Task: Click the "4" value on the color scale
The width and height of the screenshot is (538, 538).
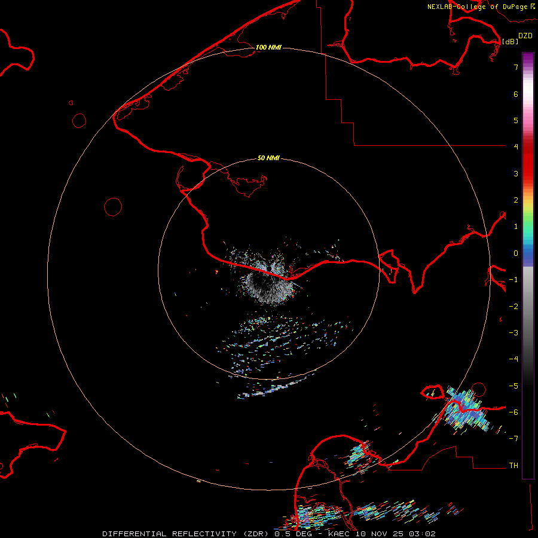Action: 516,147
